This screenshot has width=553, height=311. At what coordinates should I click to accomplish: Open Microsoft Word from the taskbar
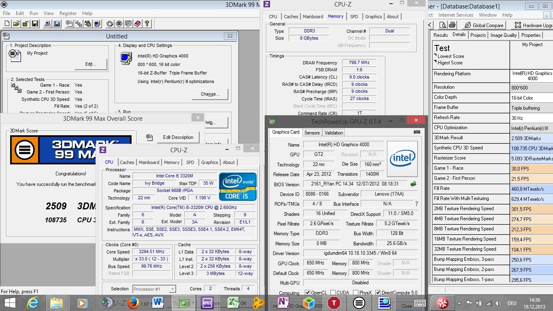click(x=158, y=302)
